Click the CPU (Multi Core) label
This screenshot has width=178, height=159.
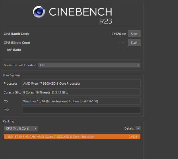pyautogui.click(x=16, y=34)
